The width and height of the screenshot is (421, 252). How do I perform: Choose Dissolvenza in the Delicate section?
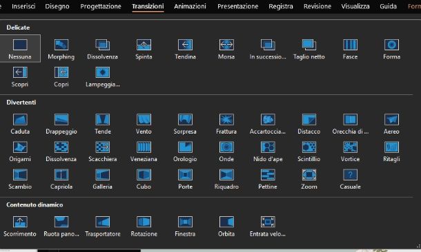pos(103,48)
